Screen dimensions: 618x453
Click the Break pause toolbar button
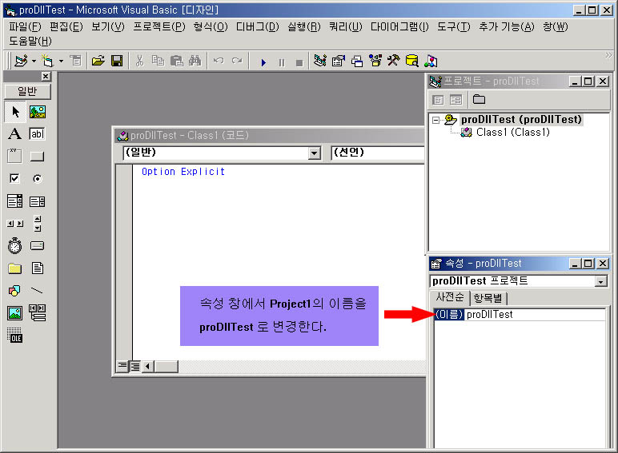282,62
